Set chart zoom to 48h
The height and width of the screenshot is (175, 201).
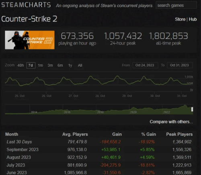(x=21, y=66)
